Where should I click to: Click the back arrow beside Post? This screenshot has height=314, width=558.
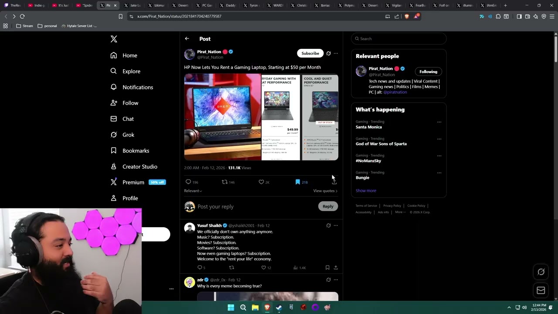coord(187,39)
